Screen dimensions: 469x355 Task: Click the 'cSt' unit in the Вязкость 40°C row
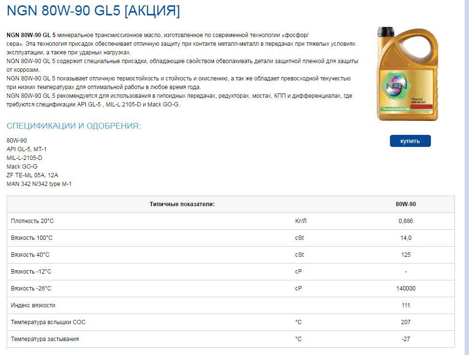click(x=299, y=255)
